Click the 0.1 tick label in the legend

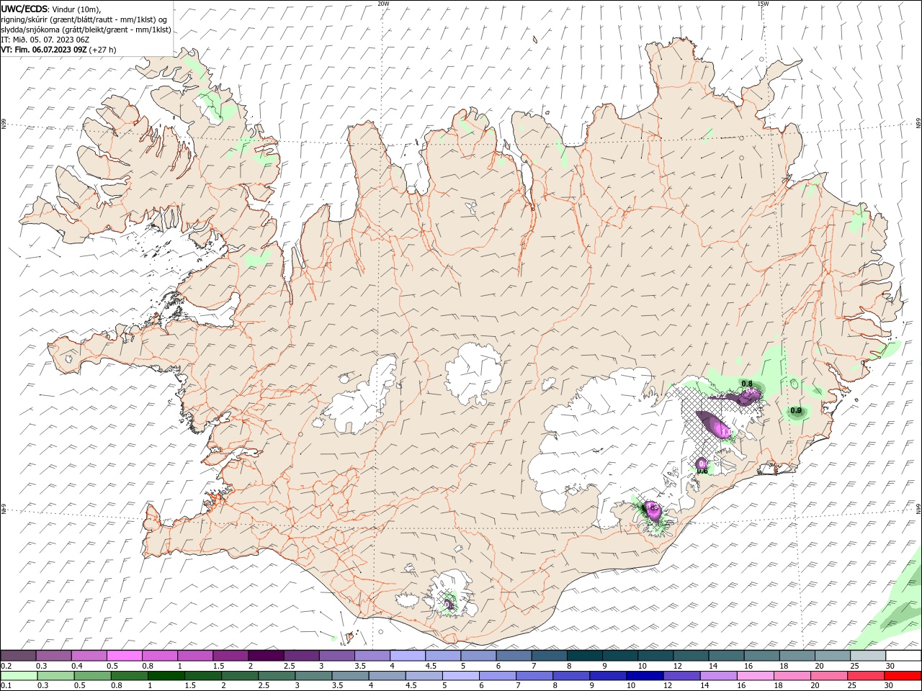pos(6,685)
